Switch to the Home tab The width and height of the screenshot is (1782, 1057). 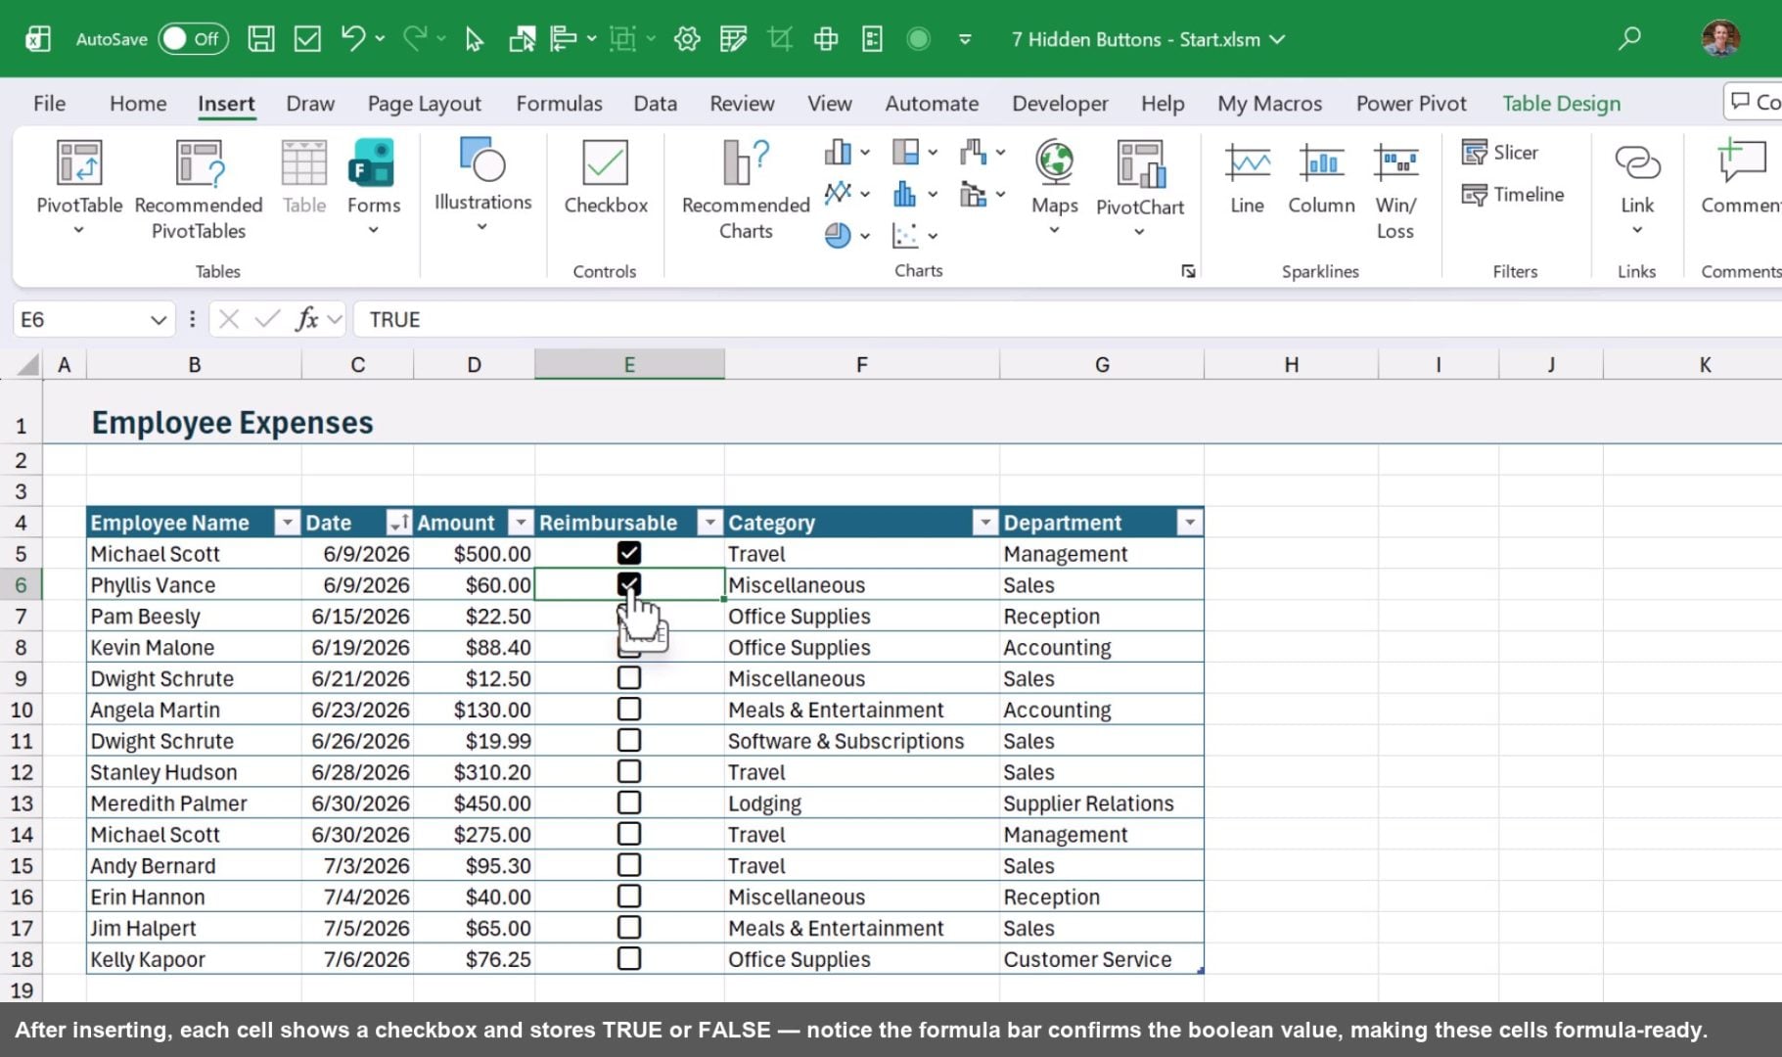pyautogui.click(x=138, y=103)
